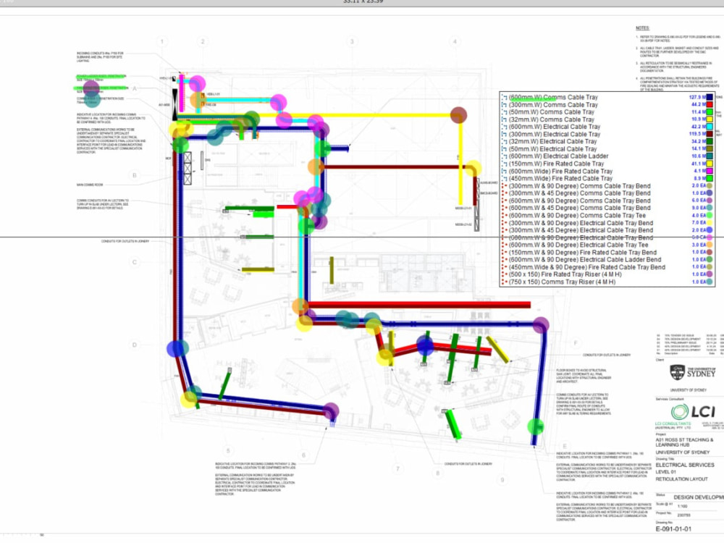Select '(450mm.Wide) Fire Rated Cable Tray' legend row
The image size is (724, 543).
pyautogui.click(x=607, y=179)
